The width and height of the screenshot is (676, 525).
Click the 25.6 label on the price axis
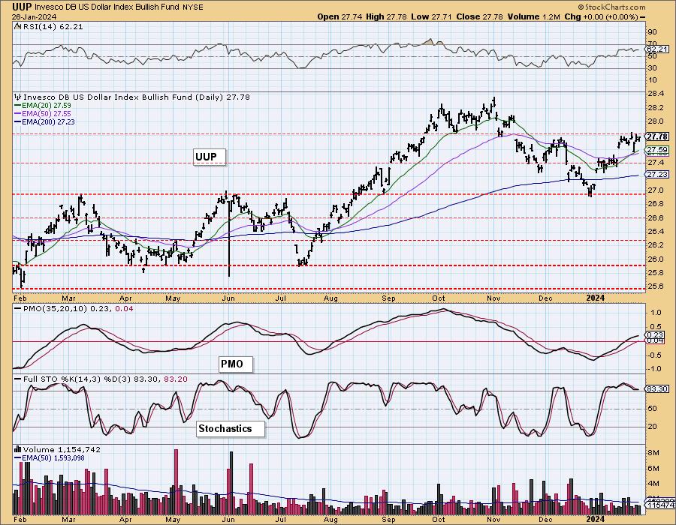point(655,286)
